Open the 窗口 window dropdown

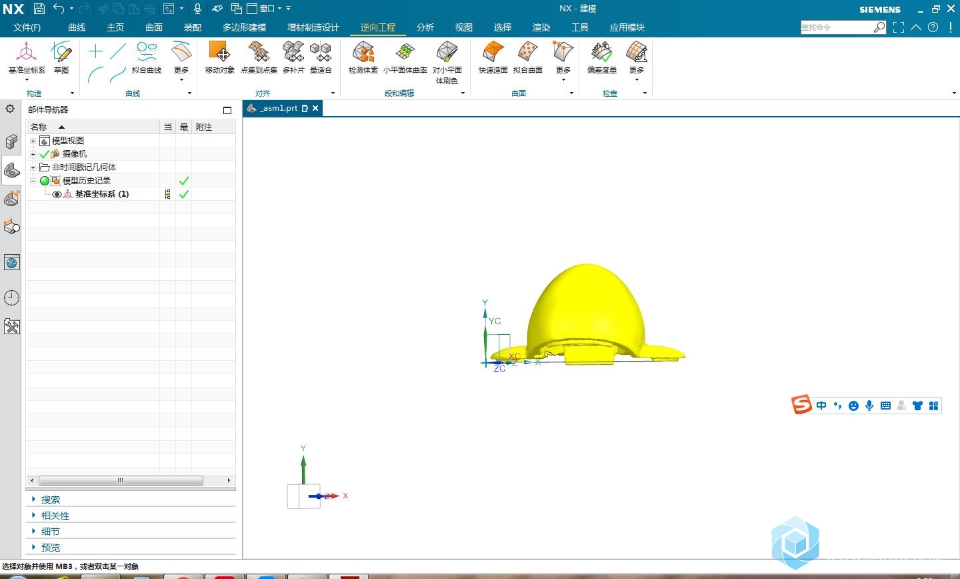click(x=264, y=9)
